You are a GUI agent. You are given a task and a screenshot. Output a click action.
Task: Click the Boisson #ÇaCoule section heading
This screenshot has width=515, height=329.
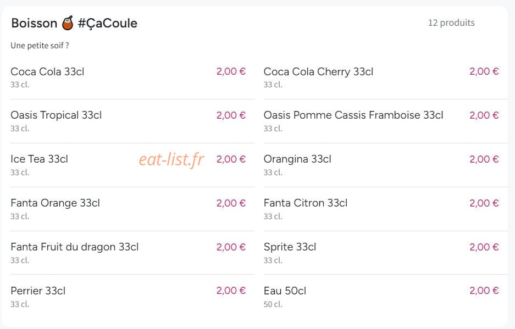pos(74,23)
